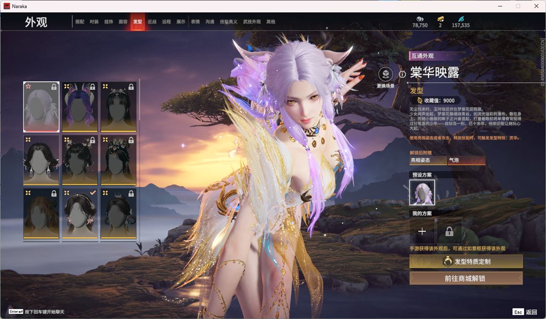Select the black hairstyle with jeweled headdress
Screen dimensions: 546x319
[x=118, y=160]
